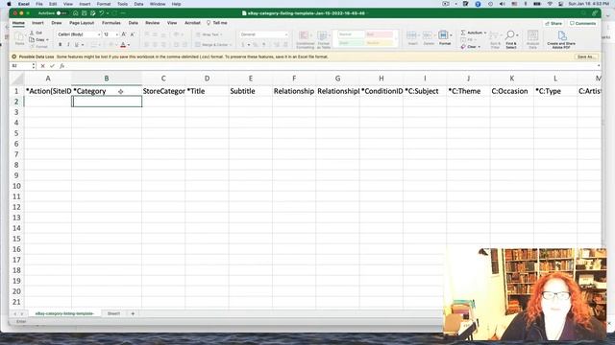Image resolution: width=615 pixels, height=345 pixels.
Task: Click the *Title header cell
Action: (207, 91)
